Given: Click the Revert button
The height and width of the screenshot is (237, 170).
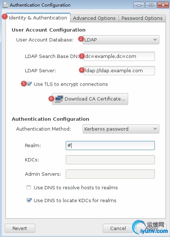Looking at the screenshot, I should pyautogui.click(x=20, y=229).
